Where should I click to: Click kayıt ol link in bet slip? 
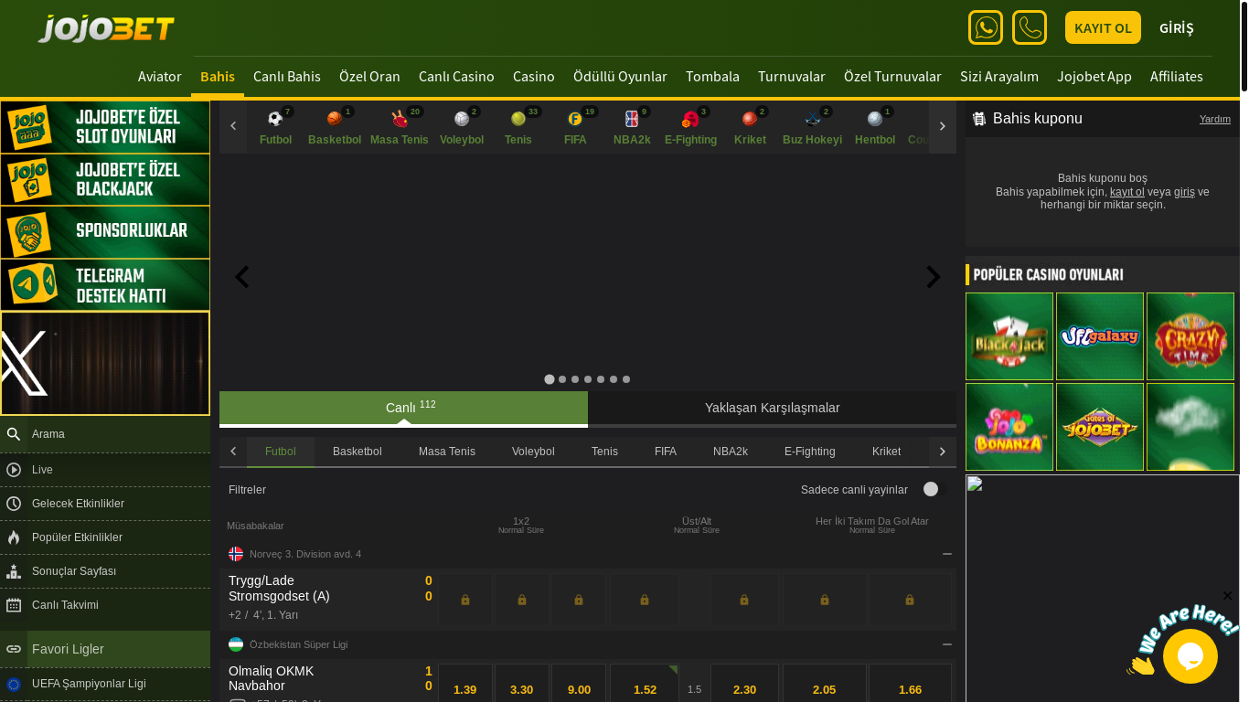[x=1126, y=192]
